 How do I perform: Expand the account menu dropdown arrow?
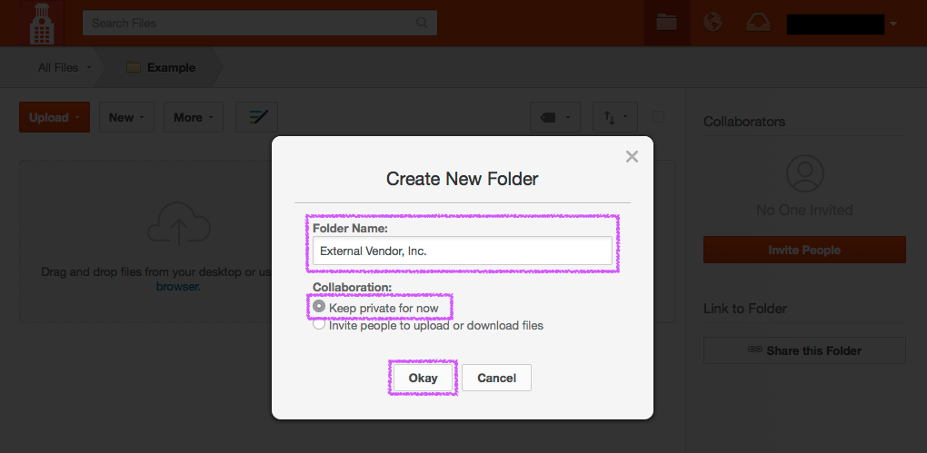pos(892,24)
